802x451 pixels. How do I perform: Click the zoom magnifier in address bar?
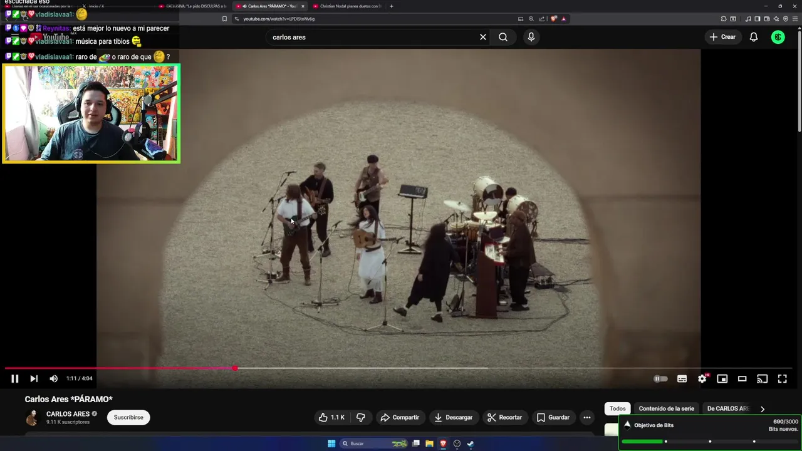[x=531, y=19]
